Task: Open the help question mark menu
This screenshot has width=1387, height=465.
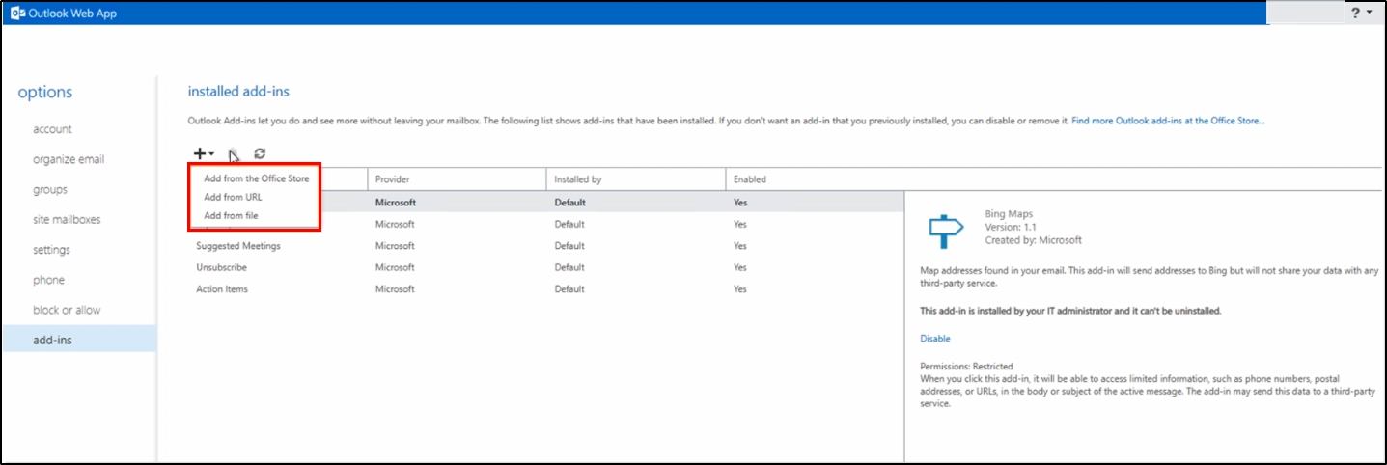Action: [x=1361, y=13]
